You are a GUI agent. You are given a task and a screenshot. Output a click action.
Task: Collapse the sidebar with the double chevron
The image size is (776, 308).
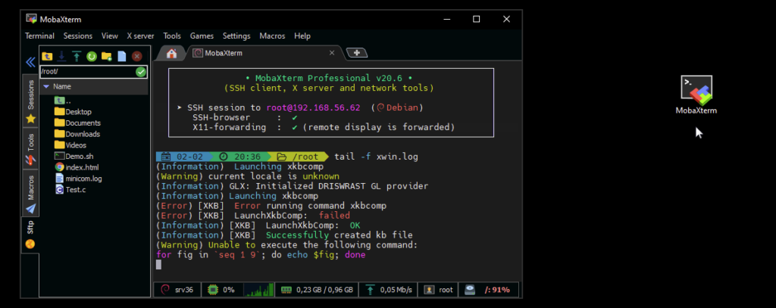pyautogui.click(x=30, y=62)
